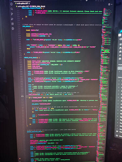
Task: Click the circled play icon below Extensions
Action: point(13,29)
